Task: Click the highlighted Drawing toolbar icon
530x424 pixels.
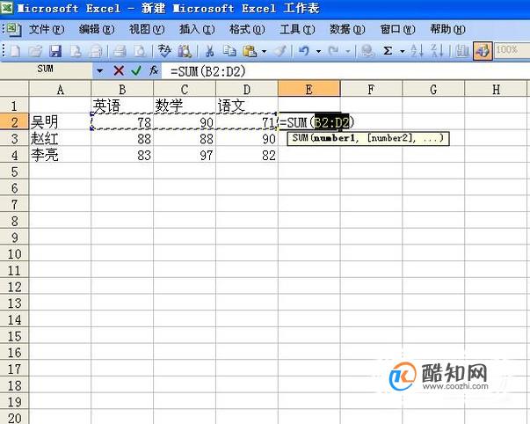Action: 483,51
